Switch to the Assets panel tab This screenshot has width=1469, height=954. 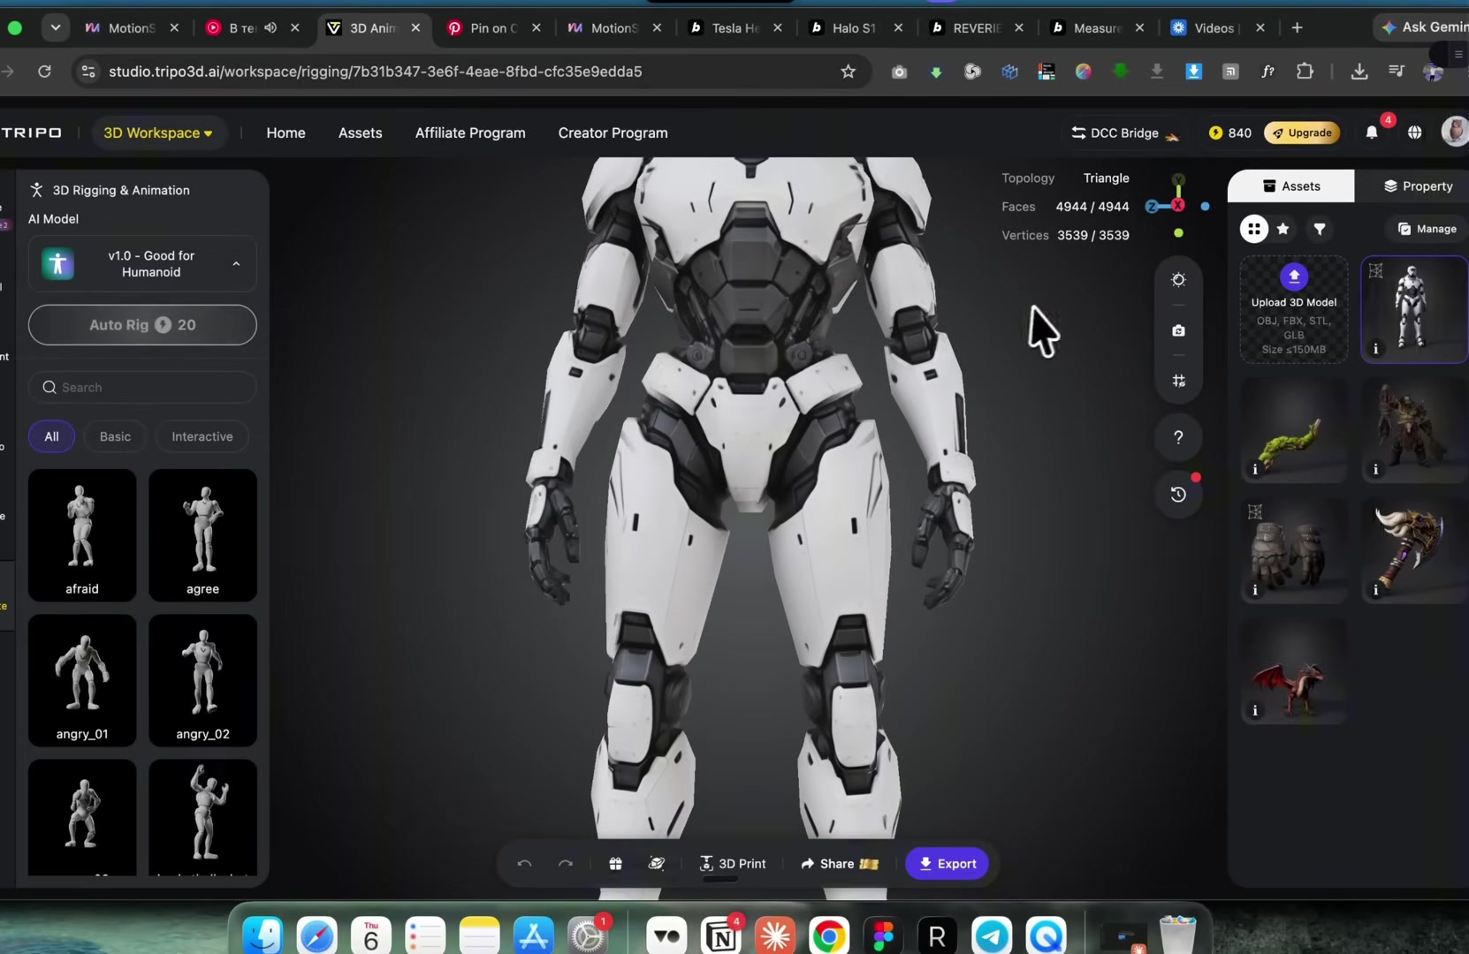(1291, 186)
